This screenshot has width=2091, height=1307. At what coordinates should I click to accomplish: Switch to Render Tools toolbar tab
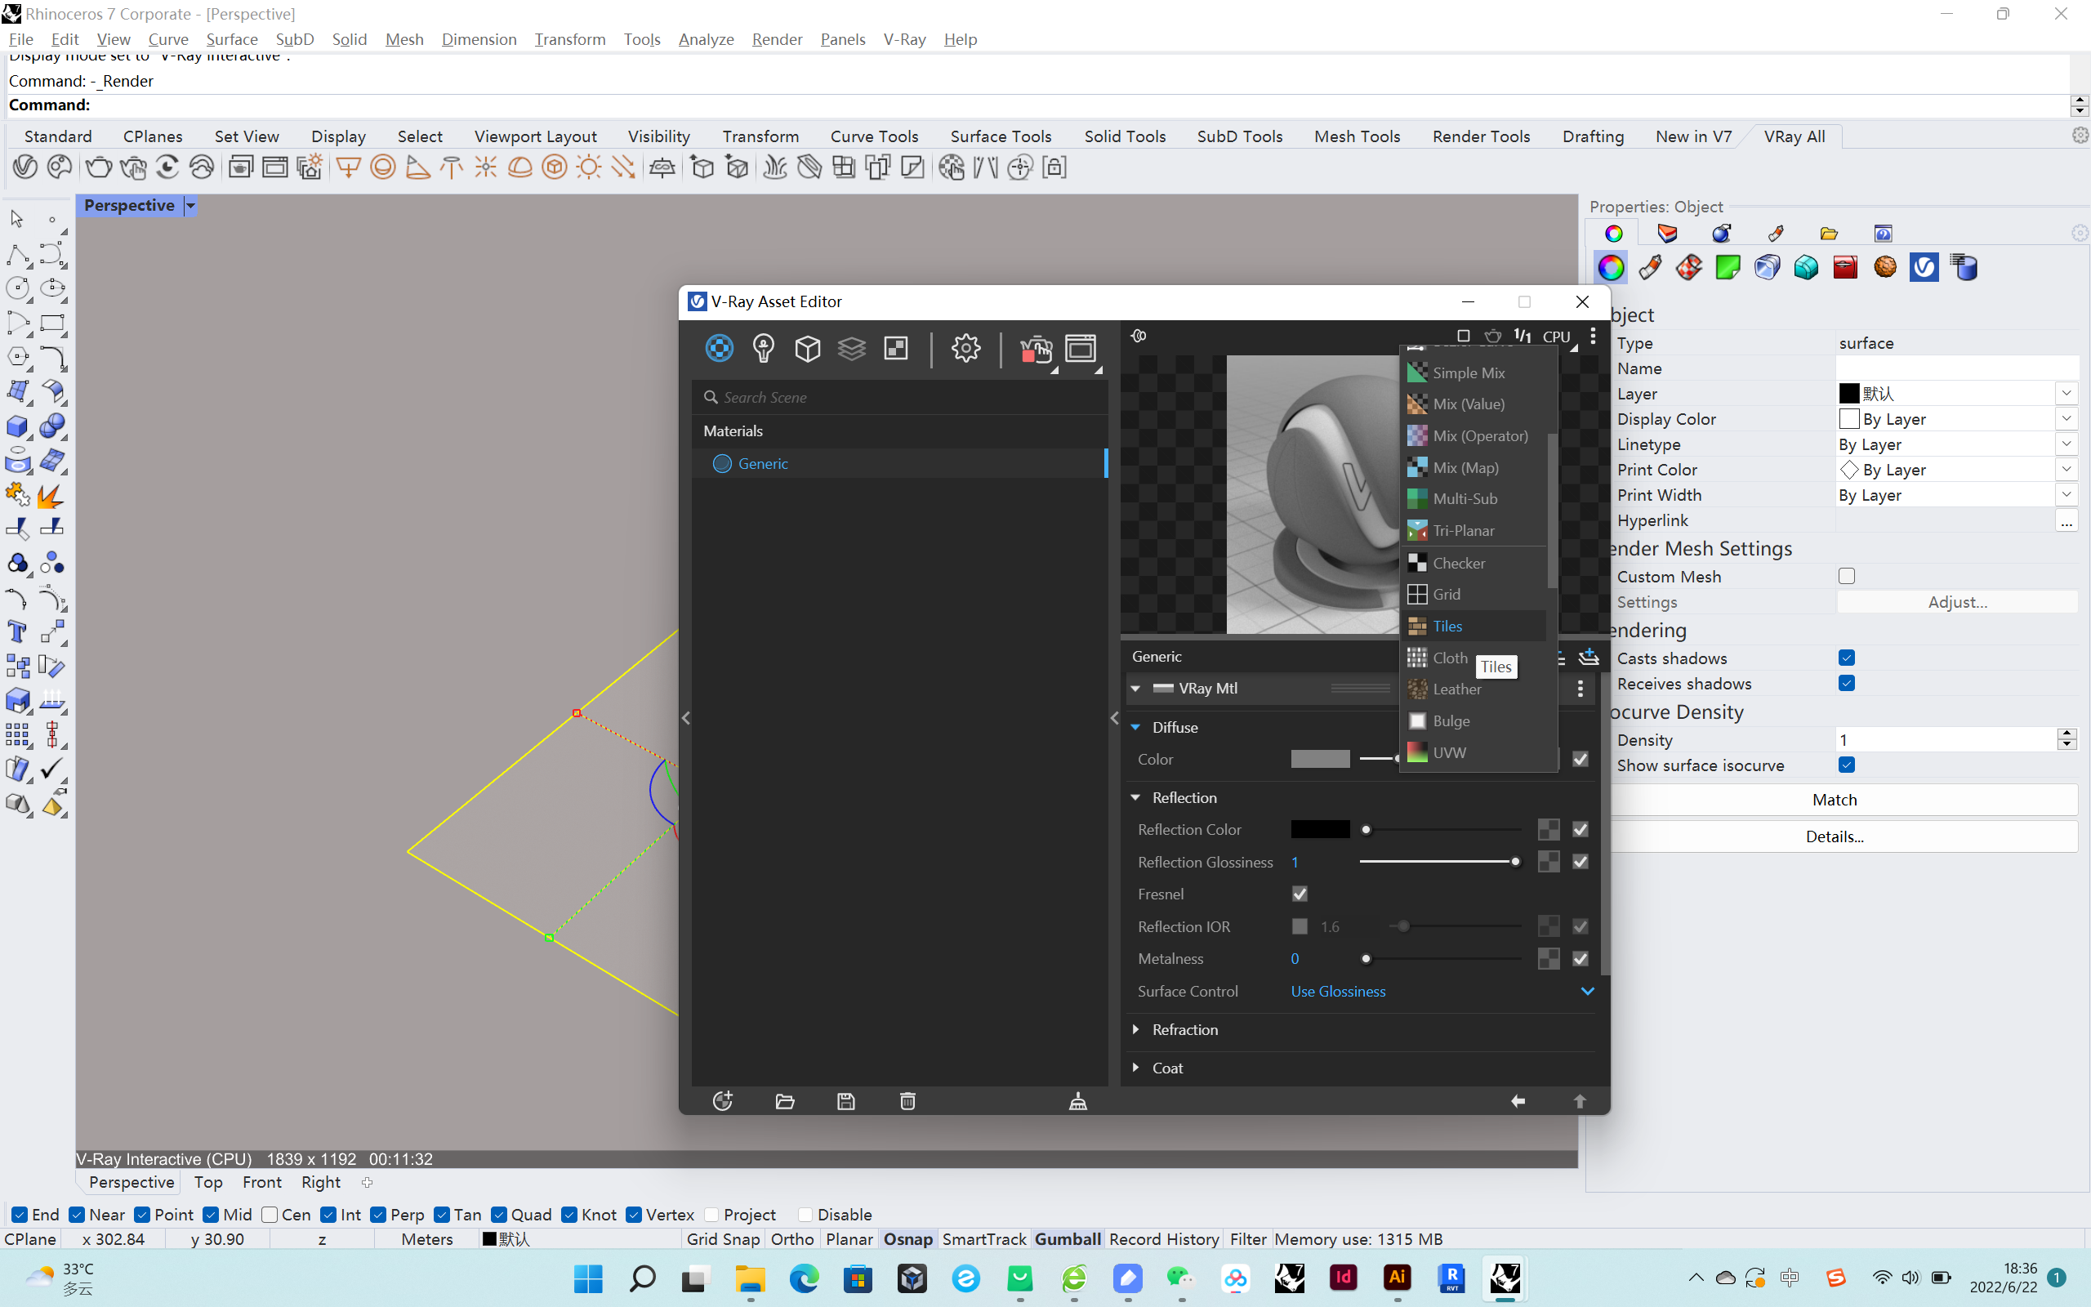tap(1481, 136)
